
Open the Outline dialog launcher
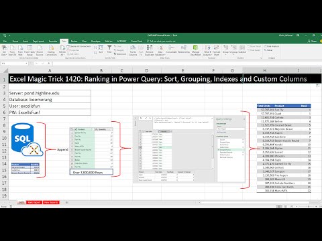point(261,58)
